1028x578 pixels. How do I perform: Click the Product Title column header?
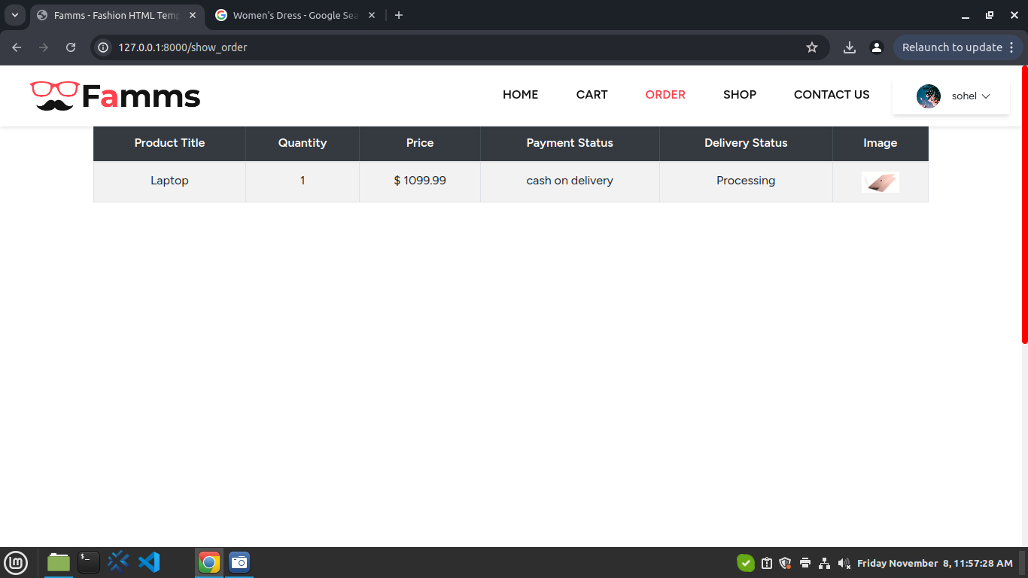pos(169,143)
